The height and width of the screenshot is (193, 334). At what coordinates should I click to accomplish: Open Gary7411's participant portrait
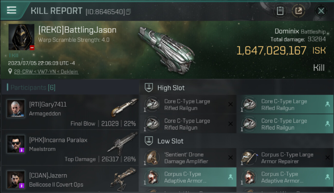pos(16,109)
